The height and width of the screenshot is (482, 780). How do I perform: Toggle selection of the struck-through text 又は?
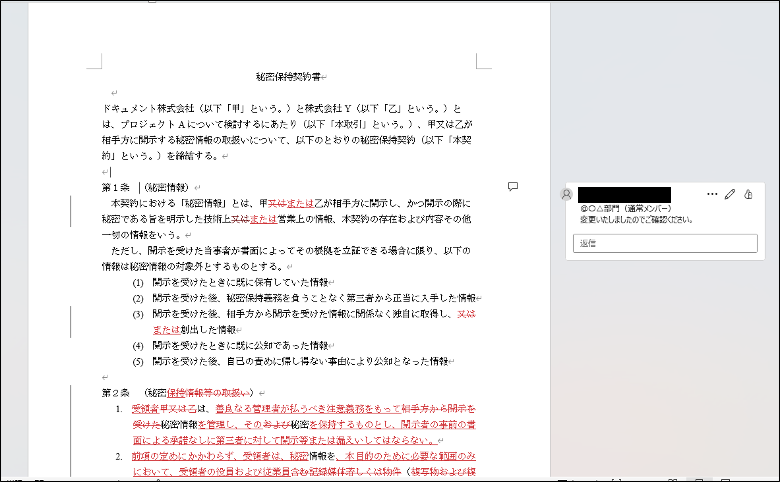point(277,203)
